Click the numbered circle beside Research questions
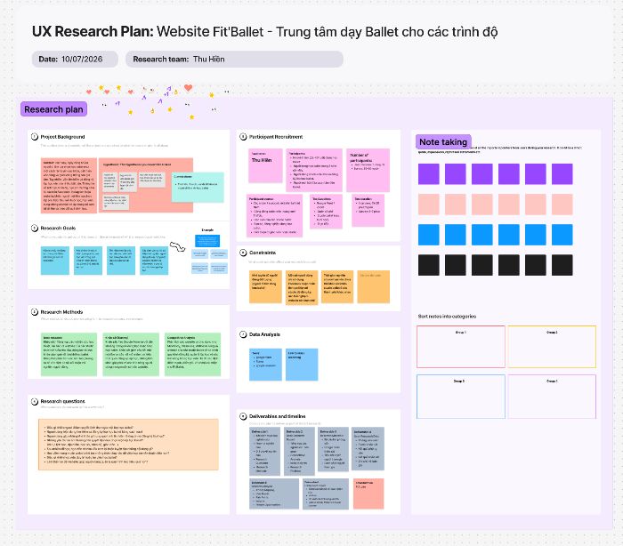Viewport: 623px width, 546px height. [x=35, y=401]
